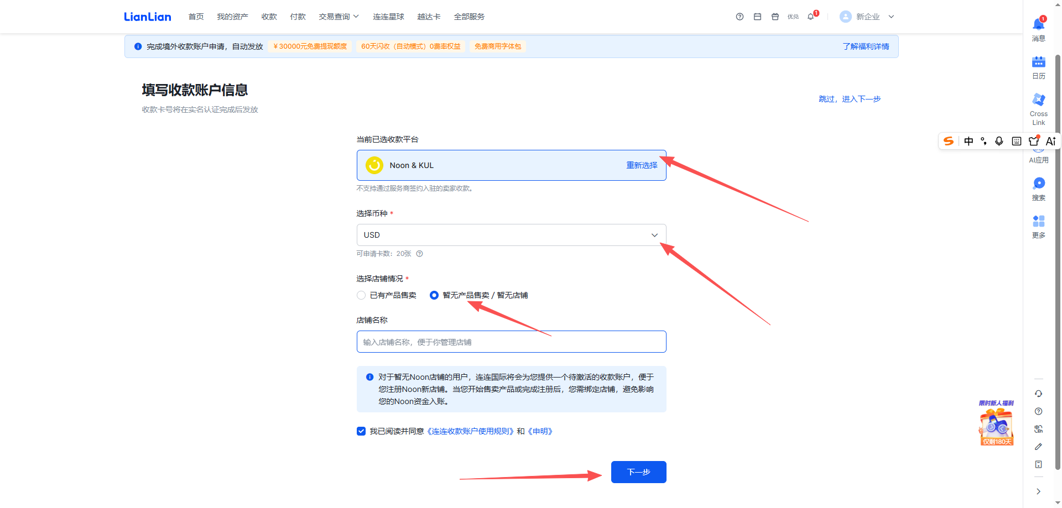The height and width of the screenshot is (508, 1062).
Task: Open 搜索 search in the right sidebar
Action: [1039, 189]
